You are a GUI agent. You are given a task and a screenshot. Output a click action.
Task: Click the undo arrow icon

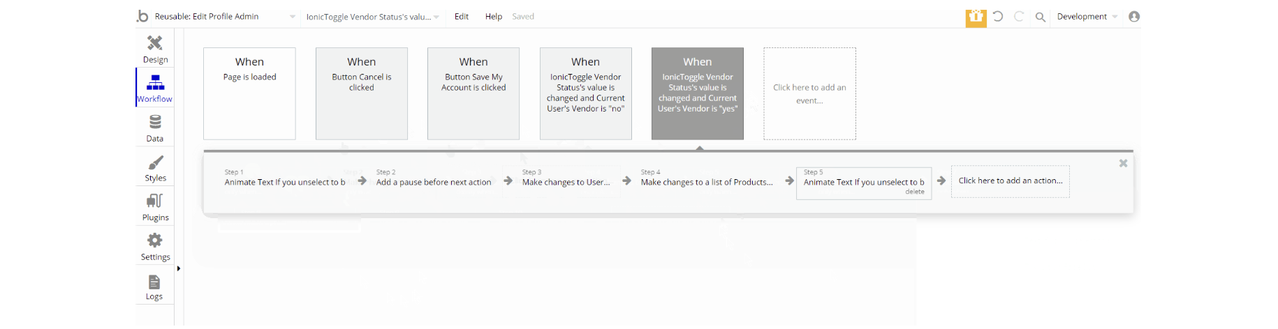pyautogui.click(x=998, y=17)
